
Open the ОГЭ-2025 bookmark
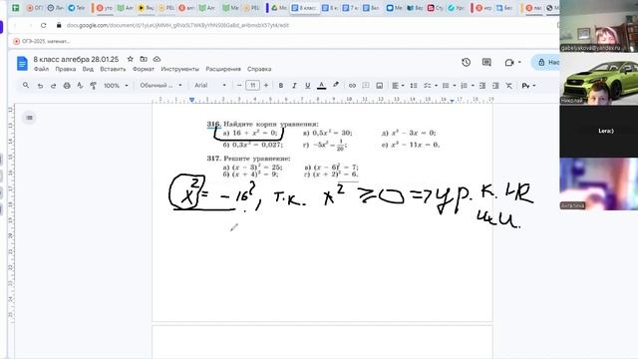click(x=42, y=41)
